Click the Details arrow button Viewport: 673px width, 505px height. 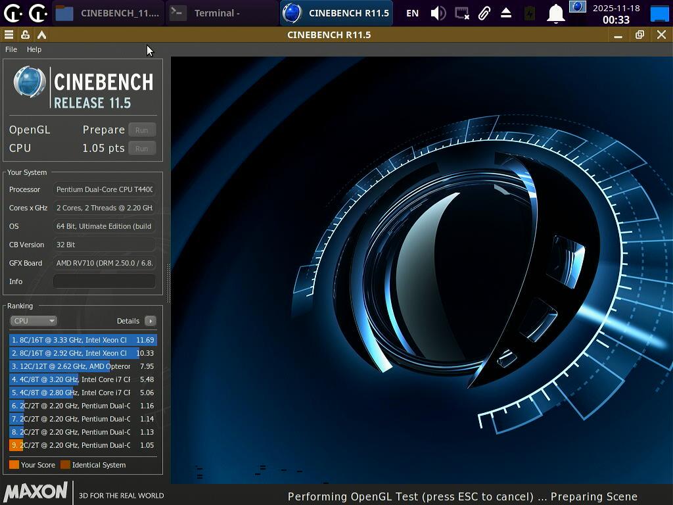[151, 321]
